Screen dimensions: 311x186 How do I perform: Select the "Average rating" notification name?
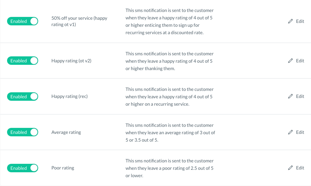pos(66,132)
